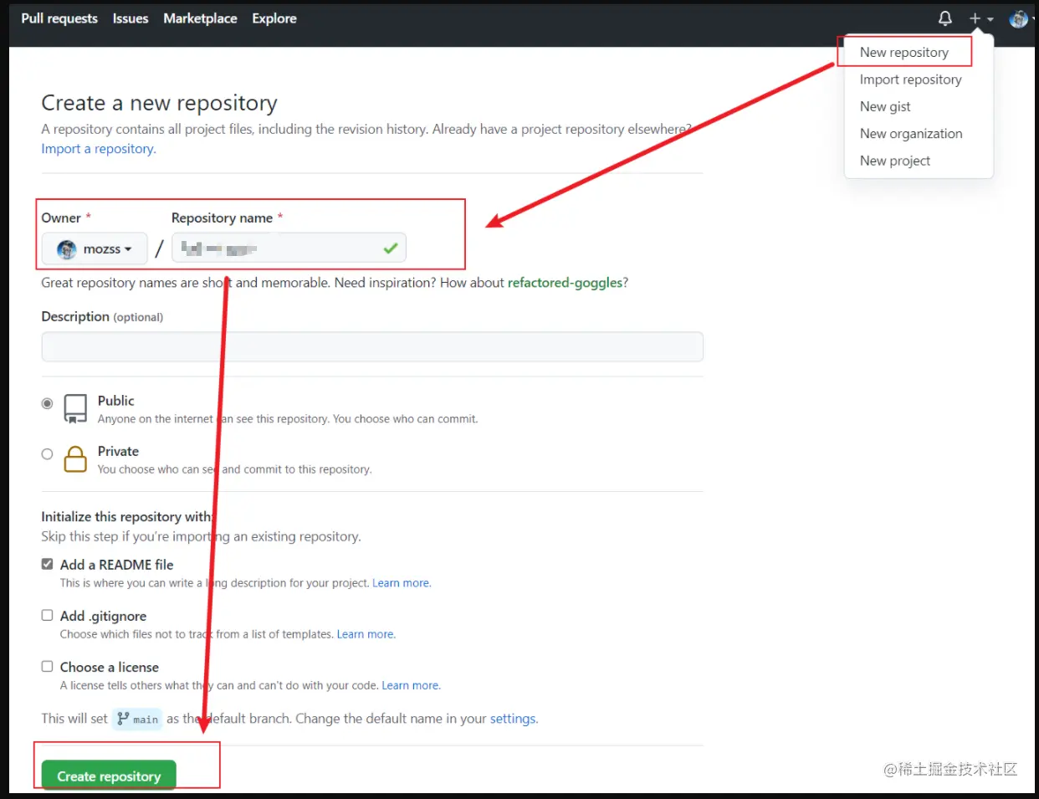The image size is (1039, 799).
Task: Open Learn more link for README
Action: tap(402, 583)
